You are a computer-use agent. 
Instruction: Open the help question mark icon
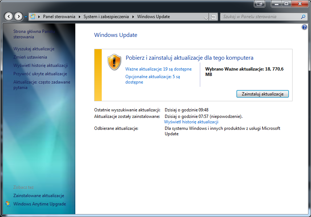click(x=304, y=27)
